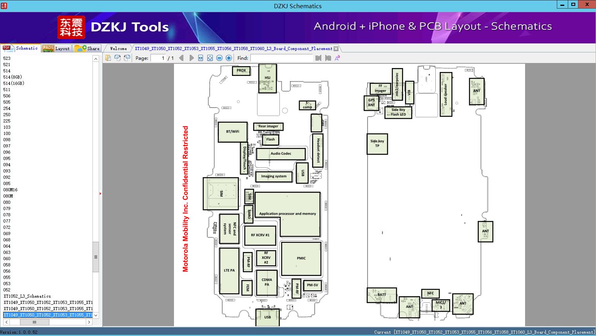Open the Layout tab
Viewport: 596px width, 336px height.
tap(56, 49)
